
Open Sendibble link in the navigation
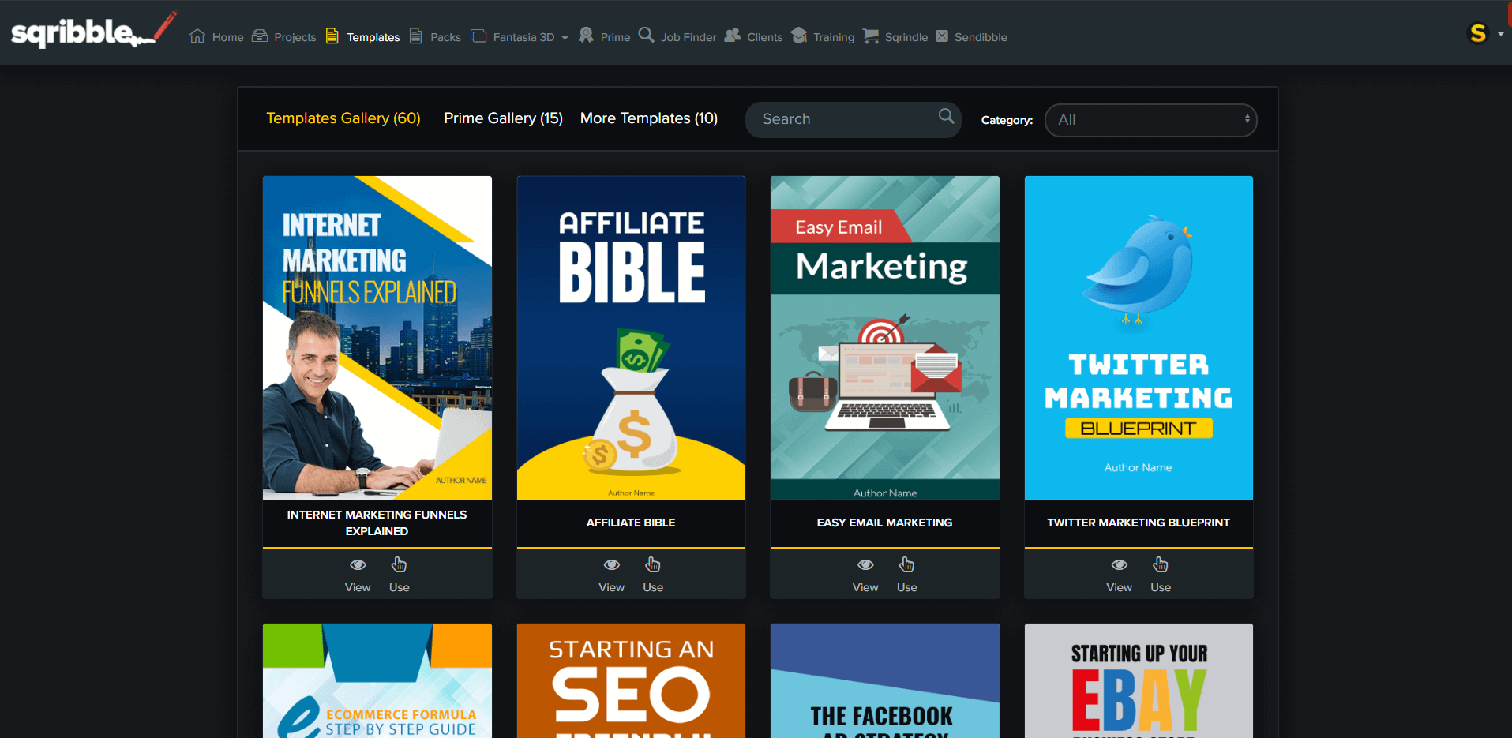(x=981, y=37)
